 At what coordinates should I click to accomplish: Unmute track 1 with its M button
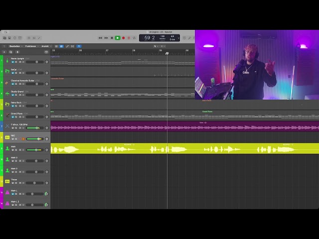(x=12, y=62)
